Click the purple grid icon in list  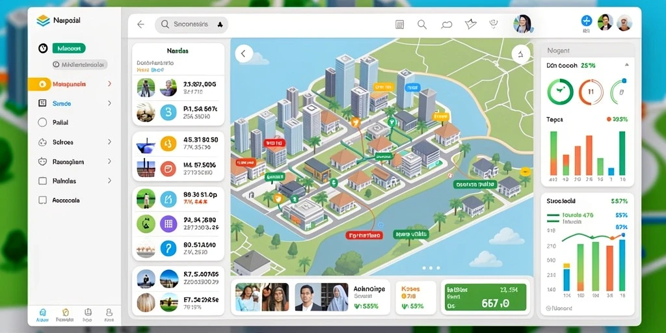pos(168,224)
